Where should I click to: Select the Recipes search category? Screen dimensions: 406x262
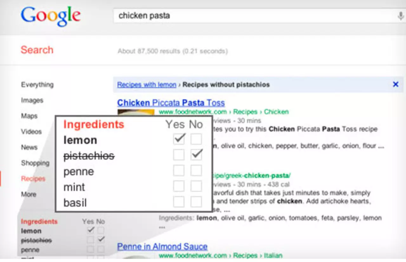click(33, 178)
